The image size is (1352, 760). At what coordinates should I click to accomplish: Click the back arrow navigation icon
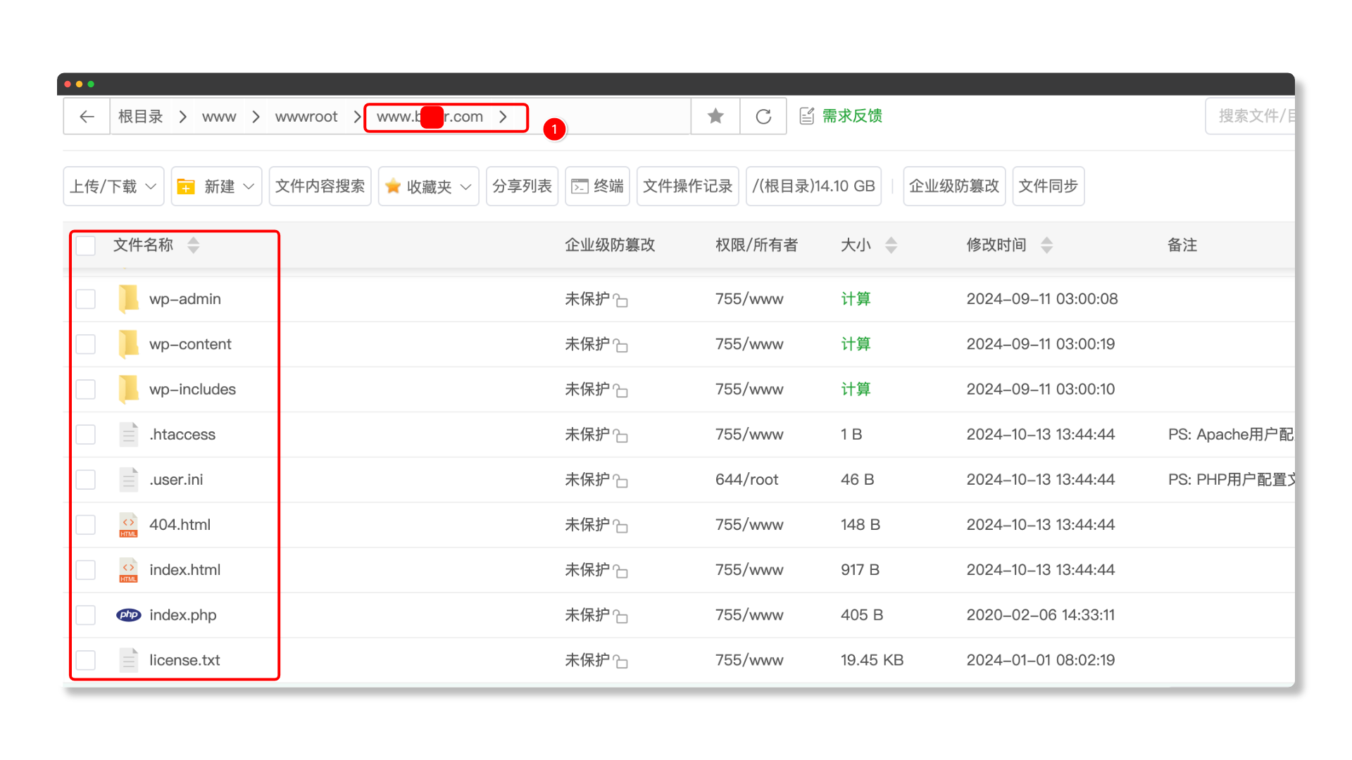(x=87, y=116)
